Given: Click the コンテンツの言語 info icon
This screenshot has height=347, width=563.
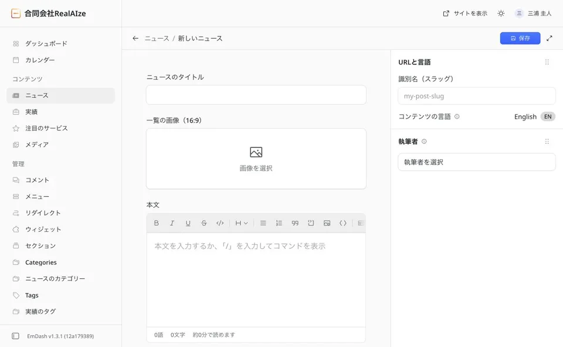Looking at the screenshot, I should coord(457,116).
